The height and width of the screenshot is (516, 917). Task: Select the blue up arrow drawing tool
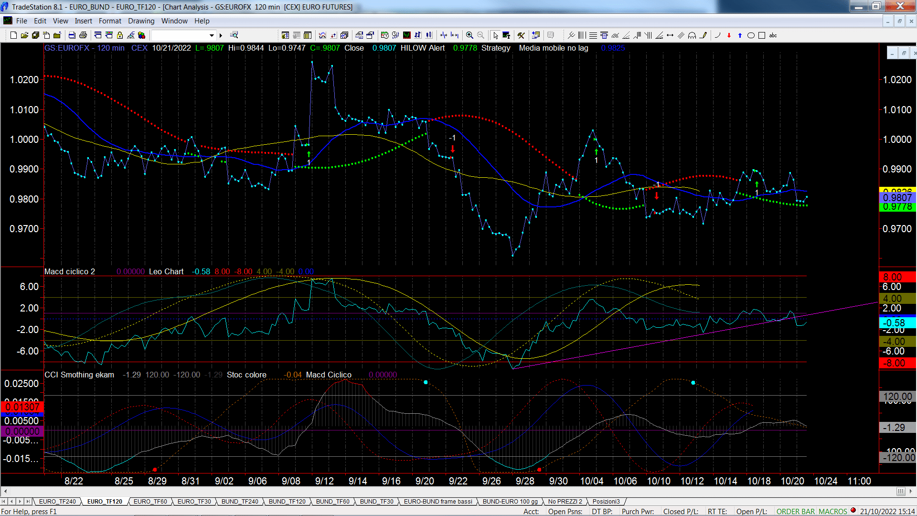tap(740, 35)
